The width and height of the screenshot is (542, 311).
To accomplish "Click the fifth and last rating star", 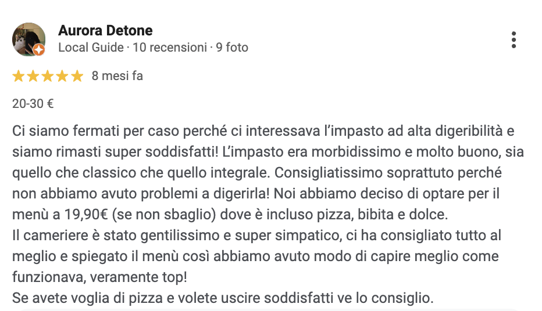I will pos(77,76).
